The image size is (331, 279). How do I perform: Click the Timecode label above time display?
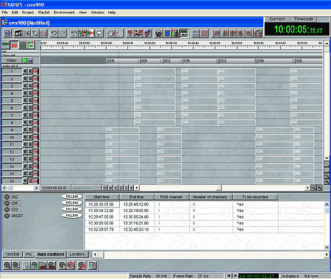(x=304, y=19)
